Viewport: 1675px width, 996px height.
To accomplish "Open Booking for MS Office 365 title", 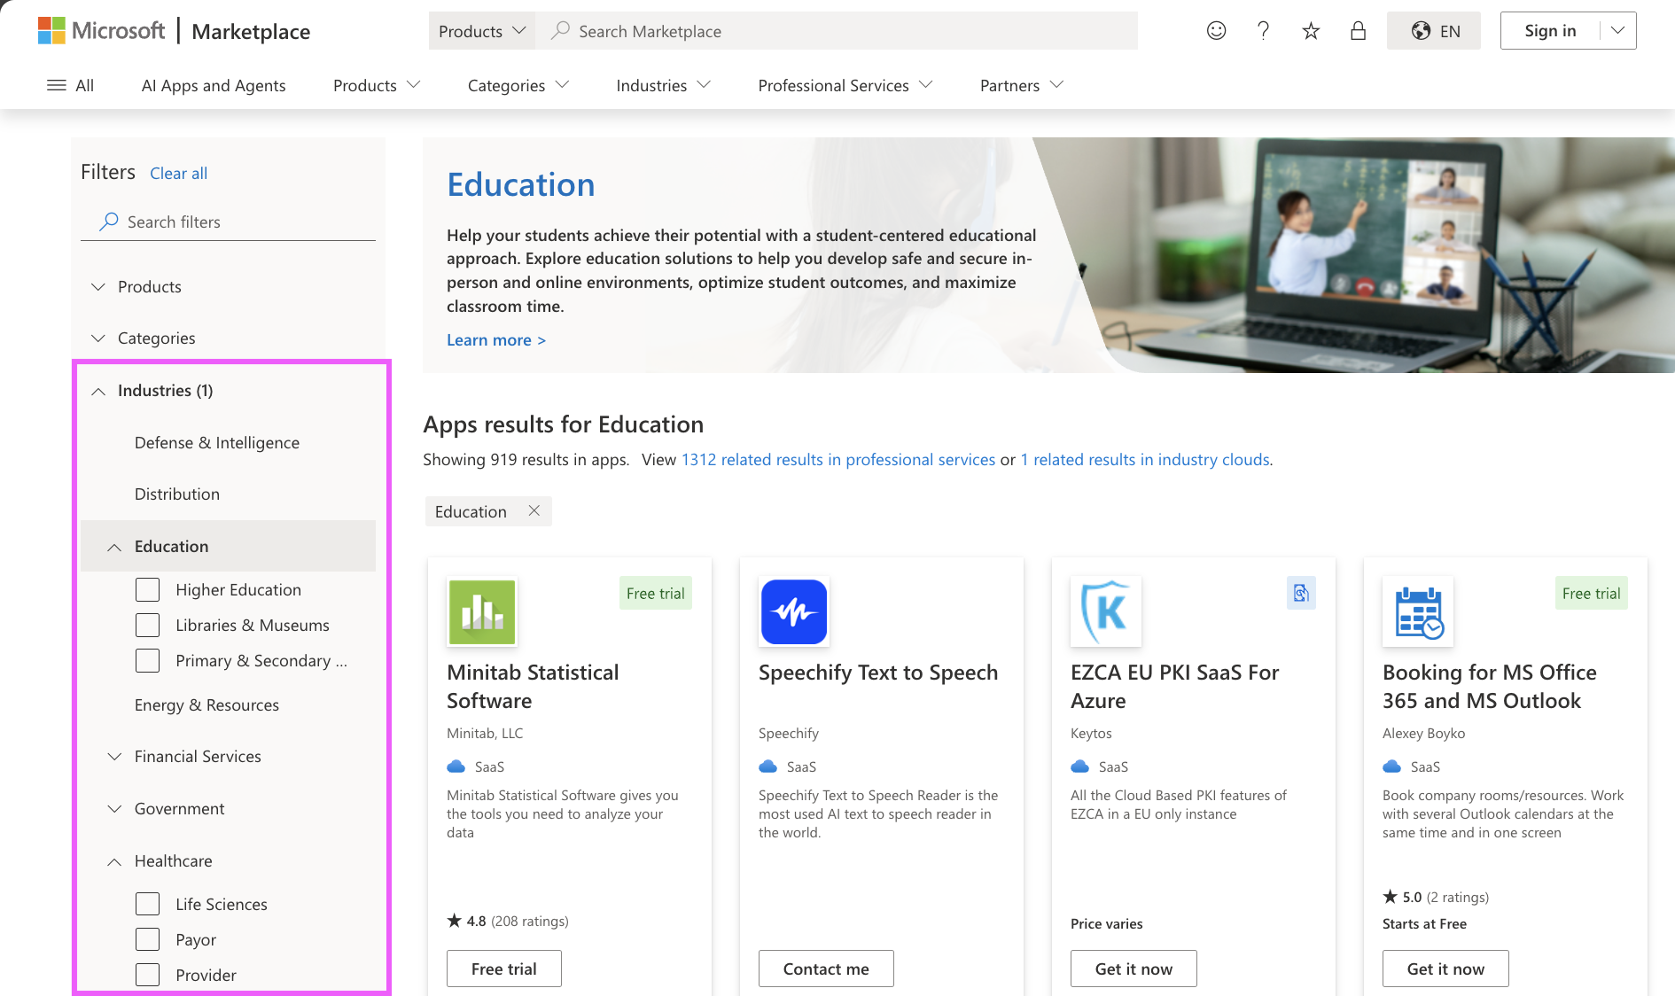I will click(x=1489, y=686).
